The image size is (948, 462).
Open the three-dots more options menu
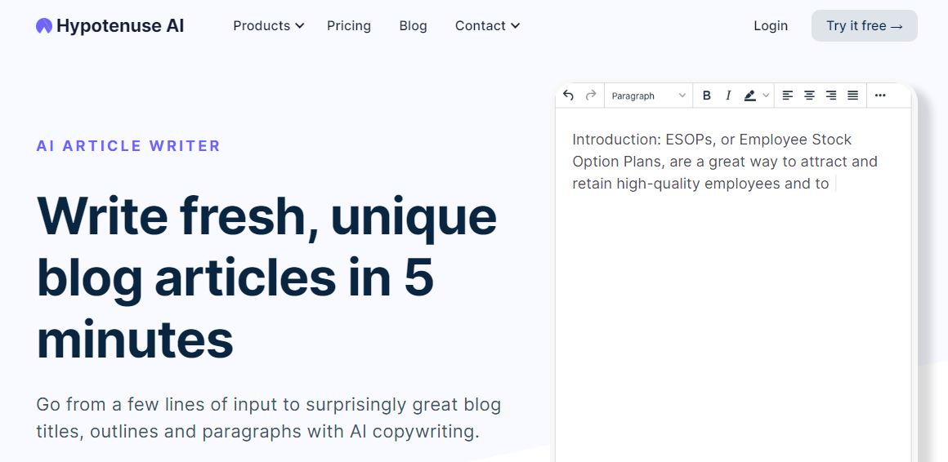[x=880, y=96]
